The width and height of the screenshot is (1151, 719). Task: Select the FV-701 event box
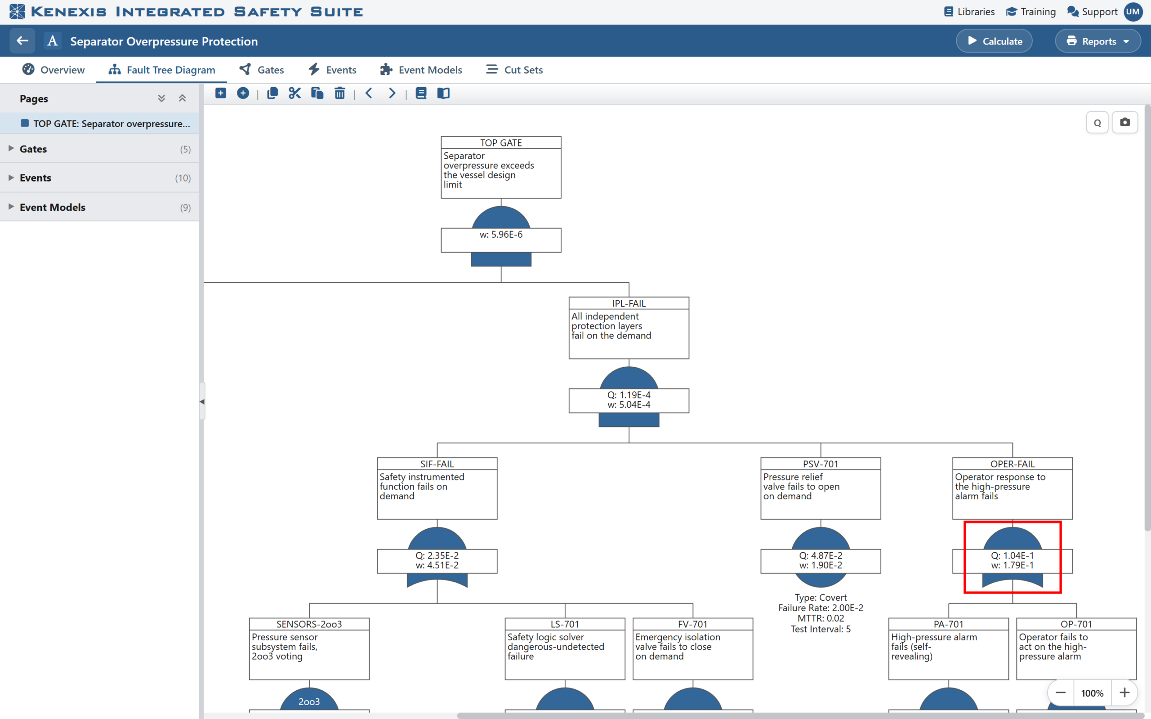coord(692,648)
